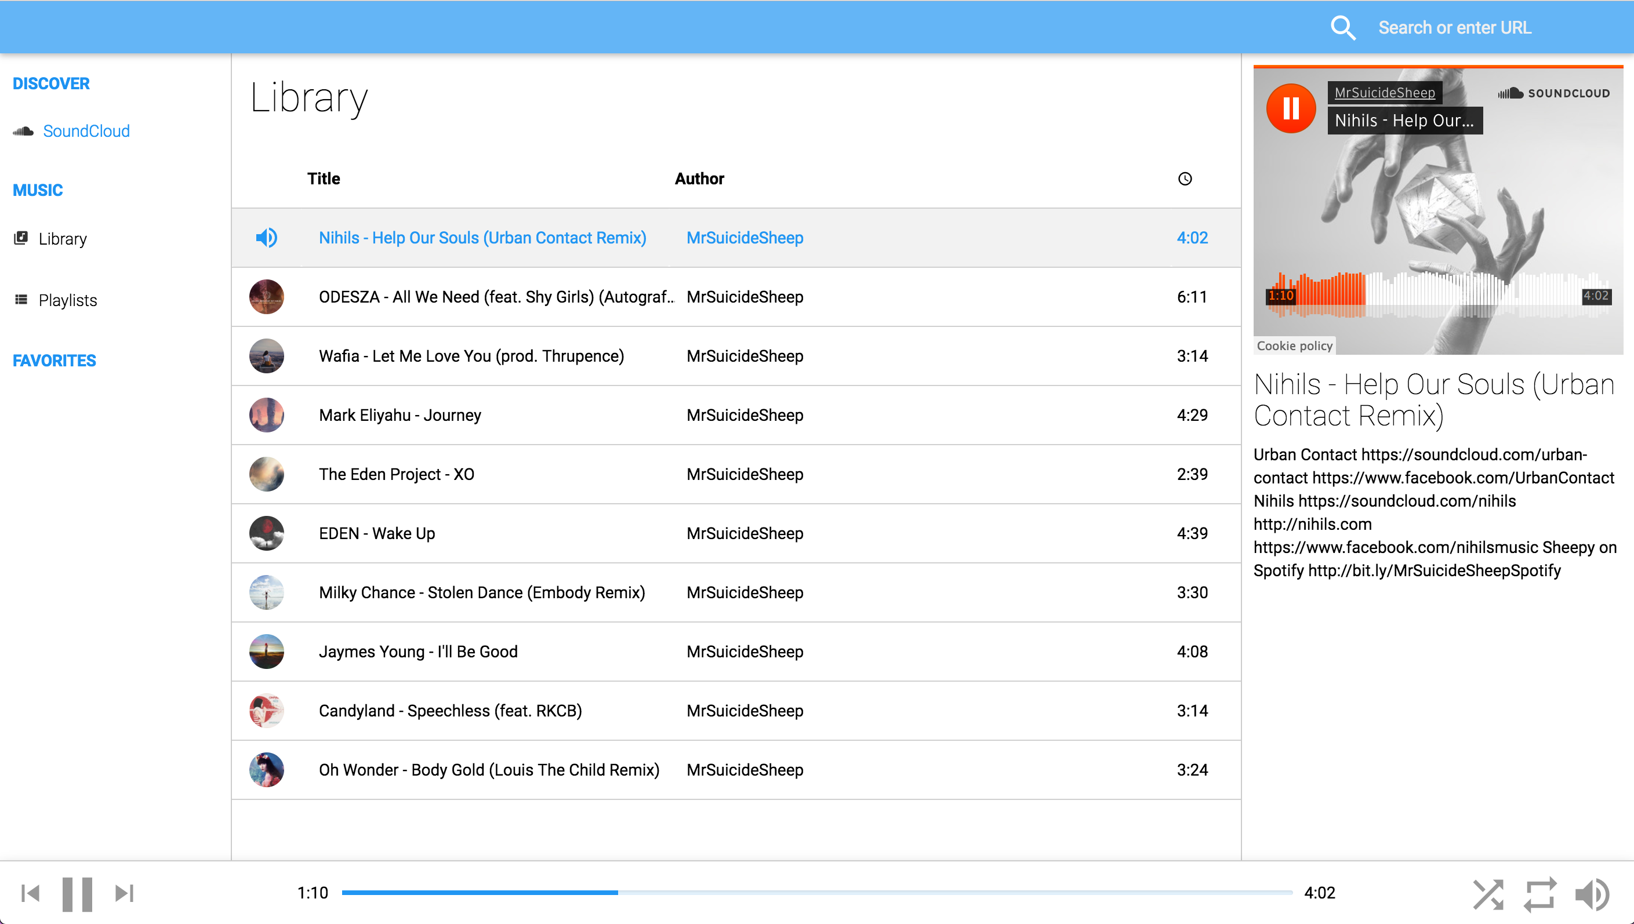Viewport: 1634px width, 924px height.
Task: Click the search magnifier icon
Action: point(1342,28)
